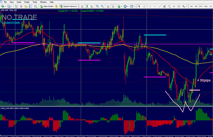Open the Tools menu
The width and height of the screenshot is (213, 137).
[35, 2]
